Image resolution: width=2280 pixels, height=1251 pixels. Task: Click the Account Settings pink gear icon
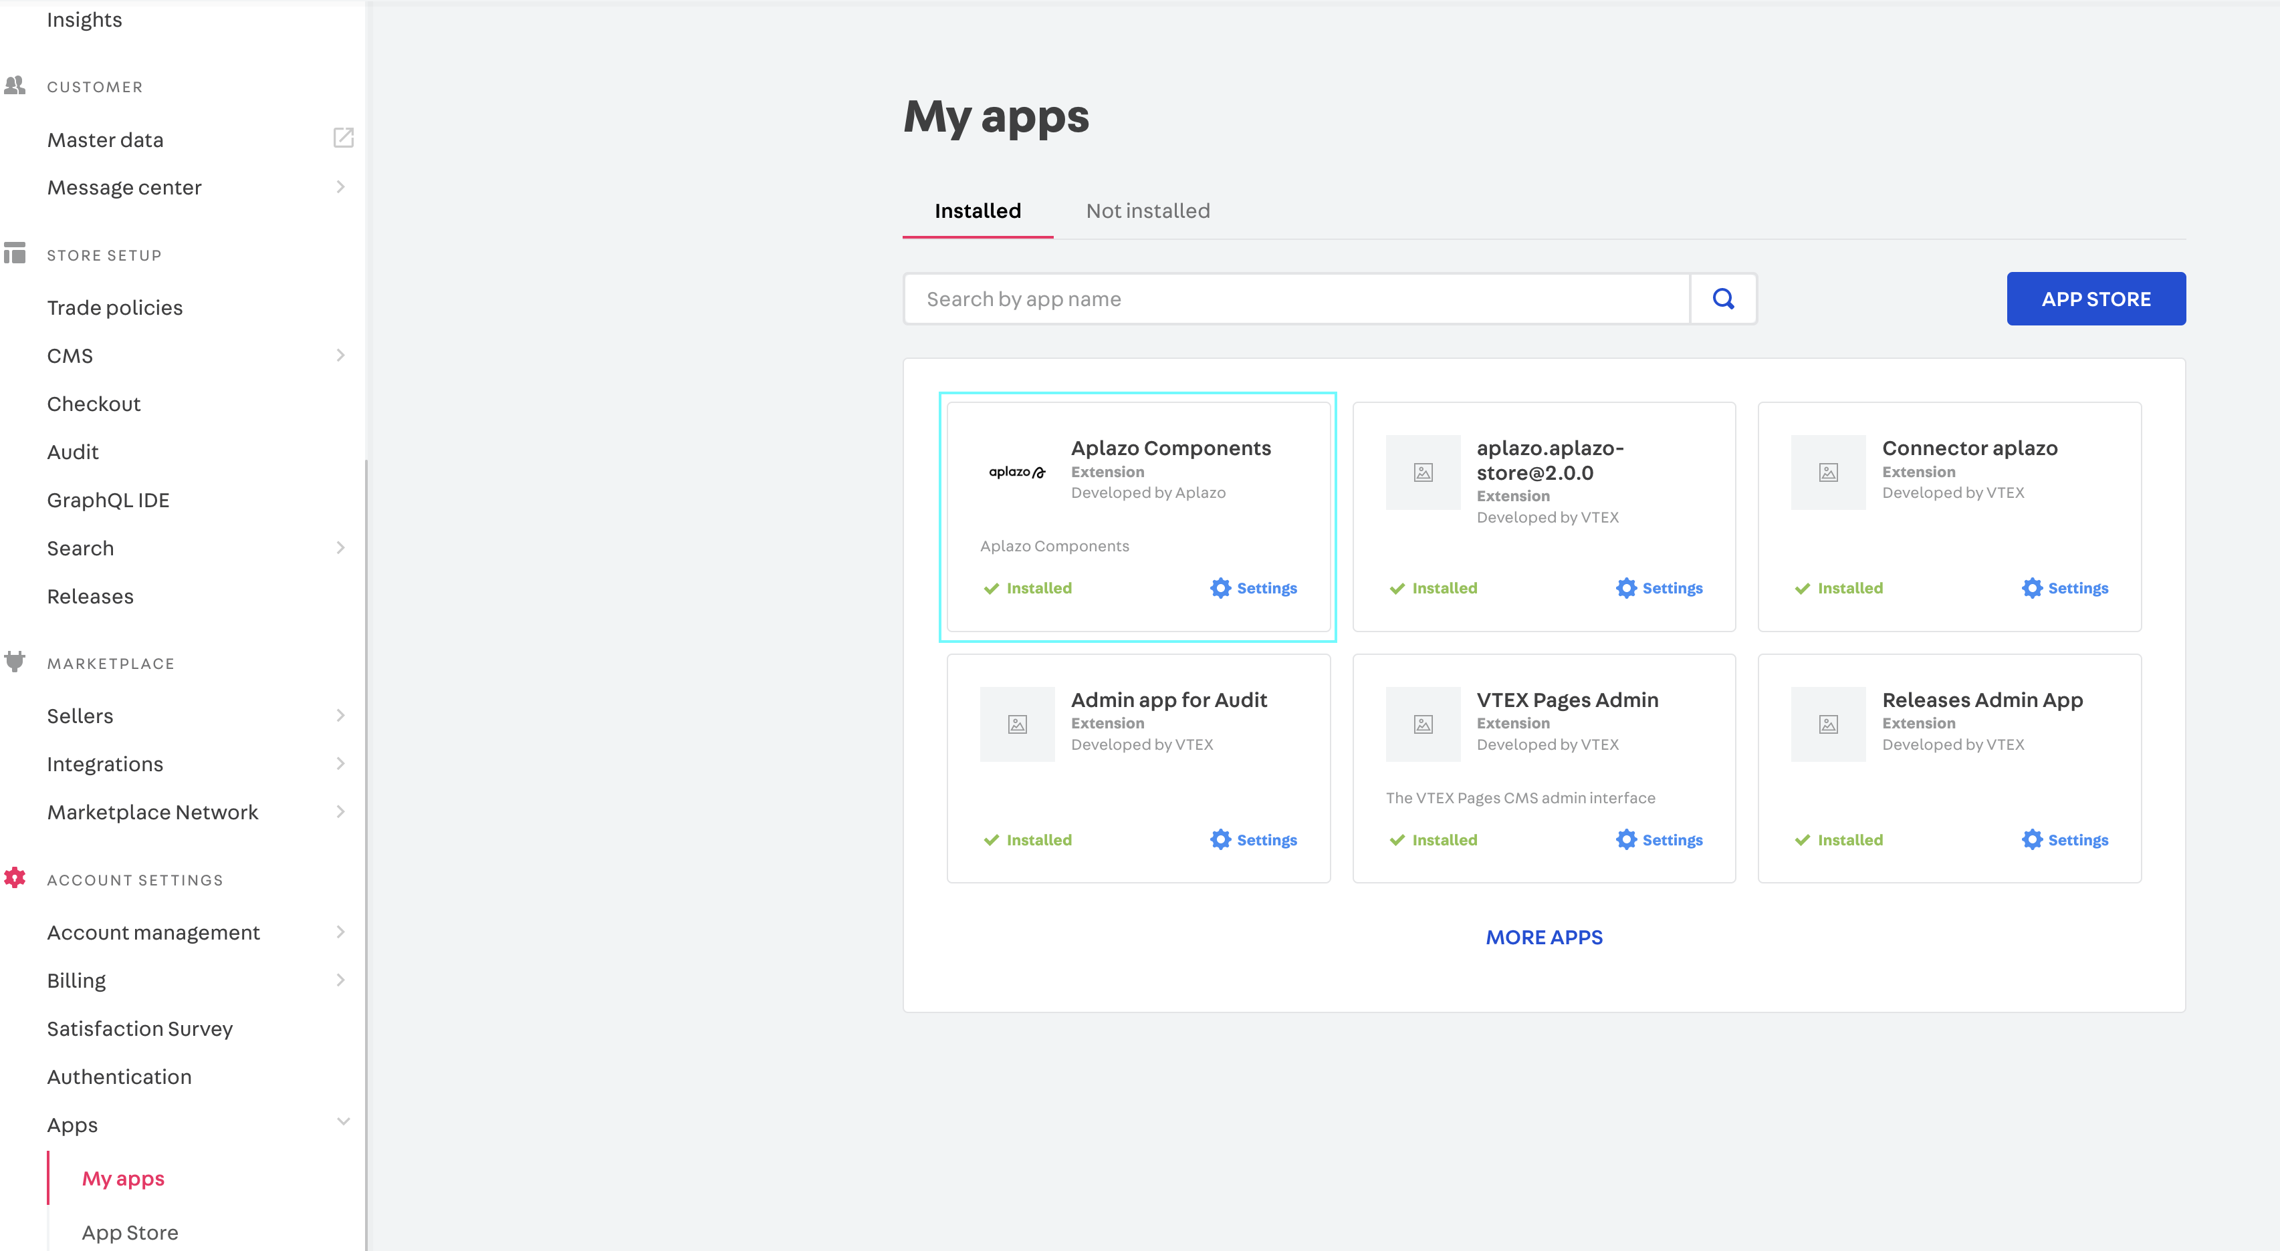point(15,877)
